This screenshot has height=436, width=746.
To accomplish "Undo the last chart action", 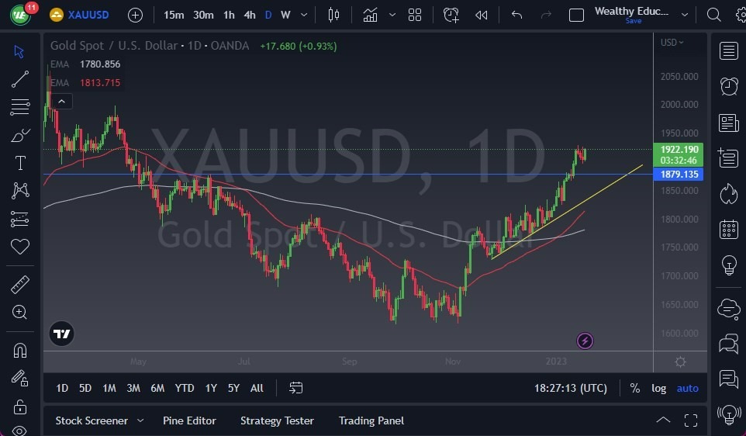I will [516, 16].
